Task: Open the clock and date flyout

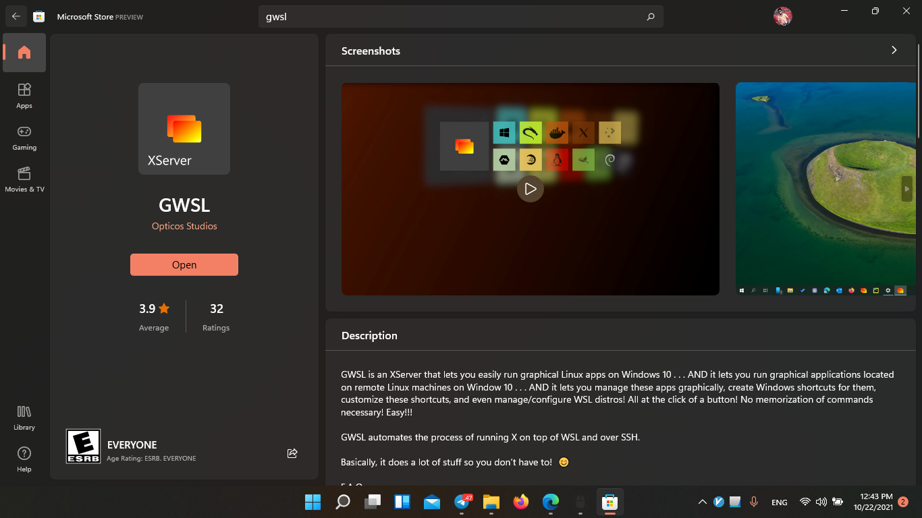Action: 873,502
